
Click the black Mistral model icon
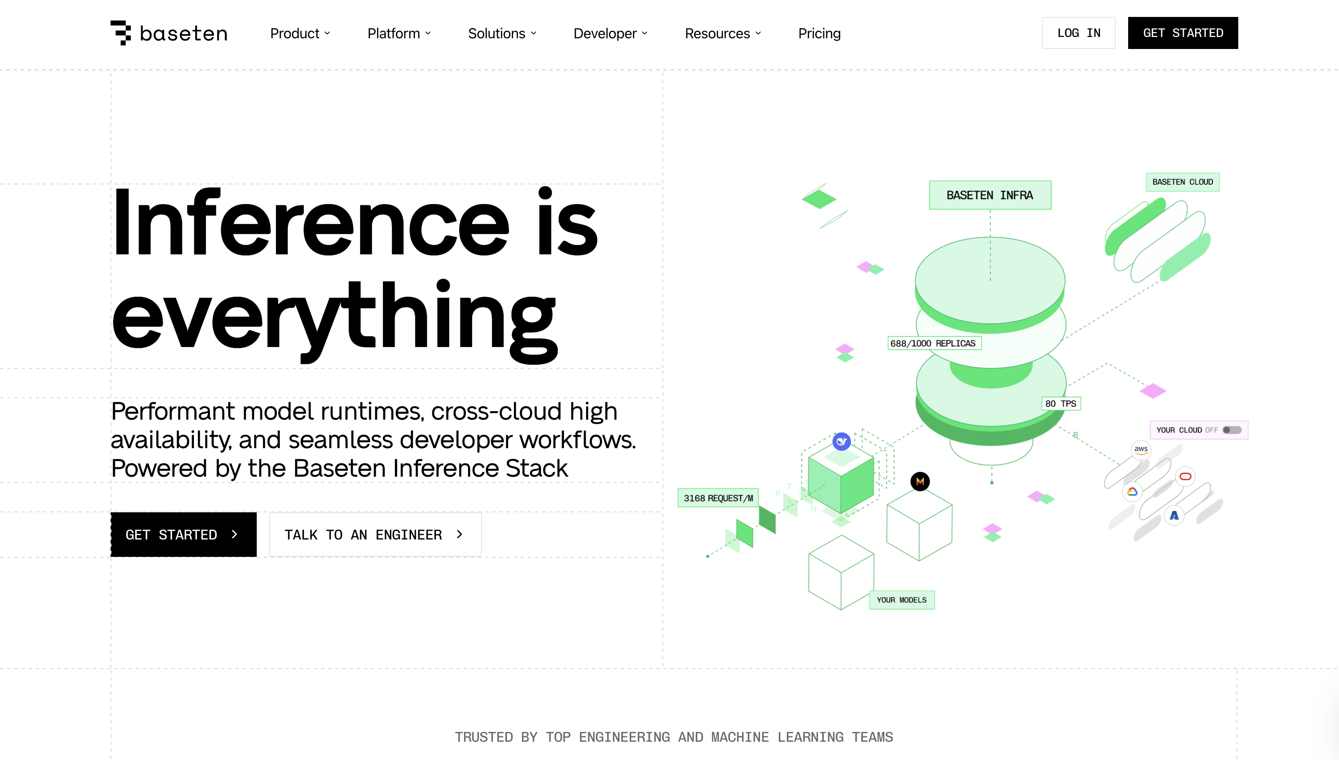(920, 481)
